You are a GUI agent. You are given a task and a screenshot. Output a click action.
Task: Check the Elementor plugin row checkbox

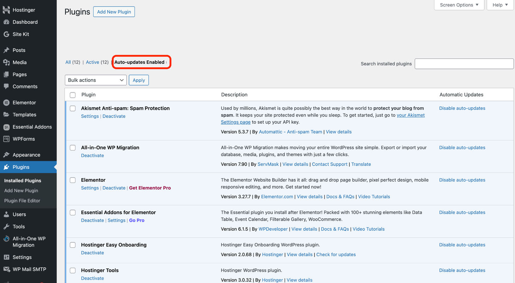pyautogui.click(x=73, y=180)
